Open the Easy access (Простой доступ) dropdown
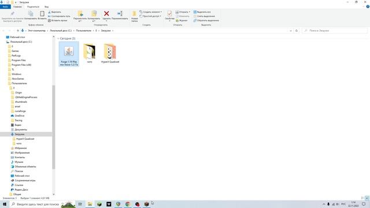The height and width of the screenshot is (208, 370). [x=150, y=16]
